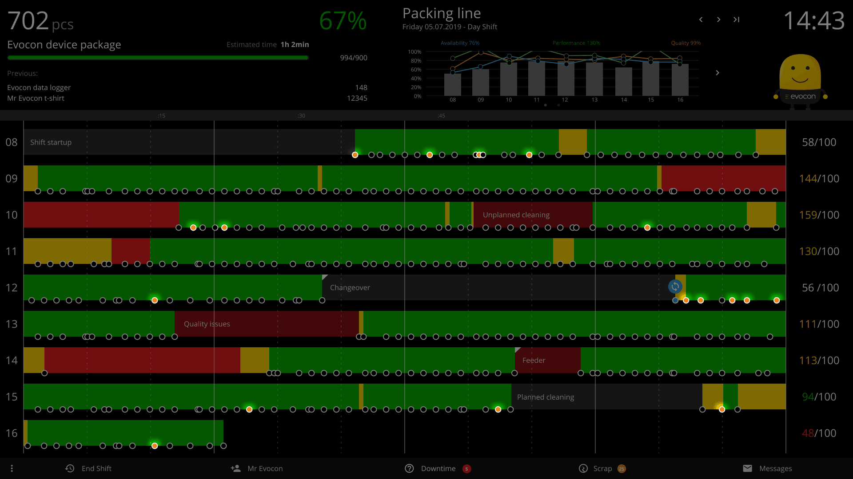
Task: Click the 58/100 hour 08 total
Action: click(819, 142)
